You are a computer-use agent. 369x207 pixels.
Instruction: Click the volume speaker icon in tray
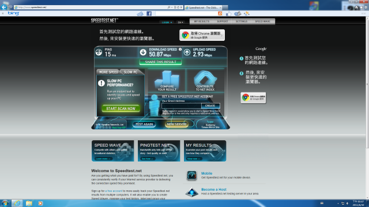(347, 204)
